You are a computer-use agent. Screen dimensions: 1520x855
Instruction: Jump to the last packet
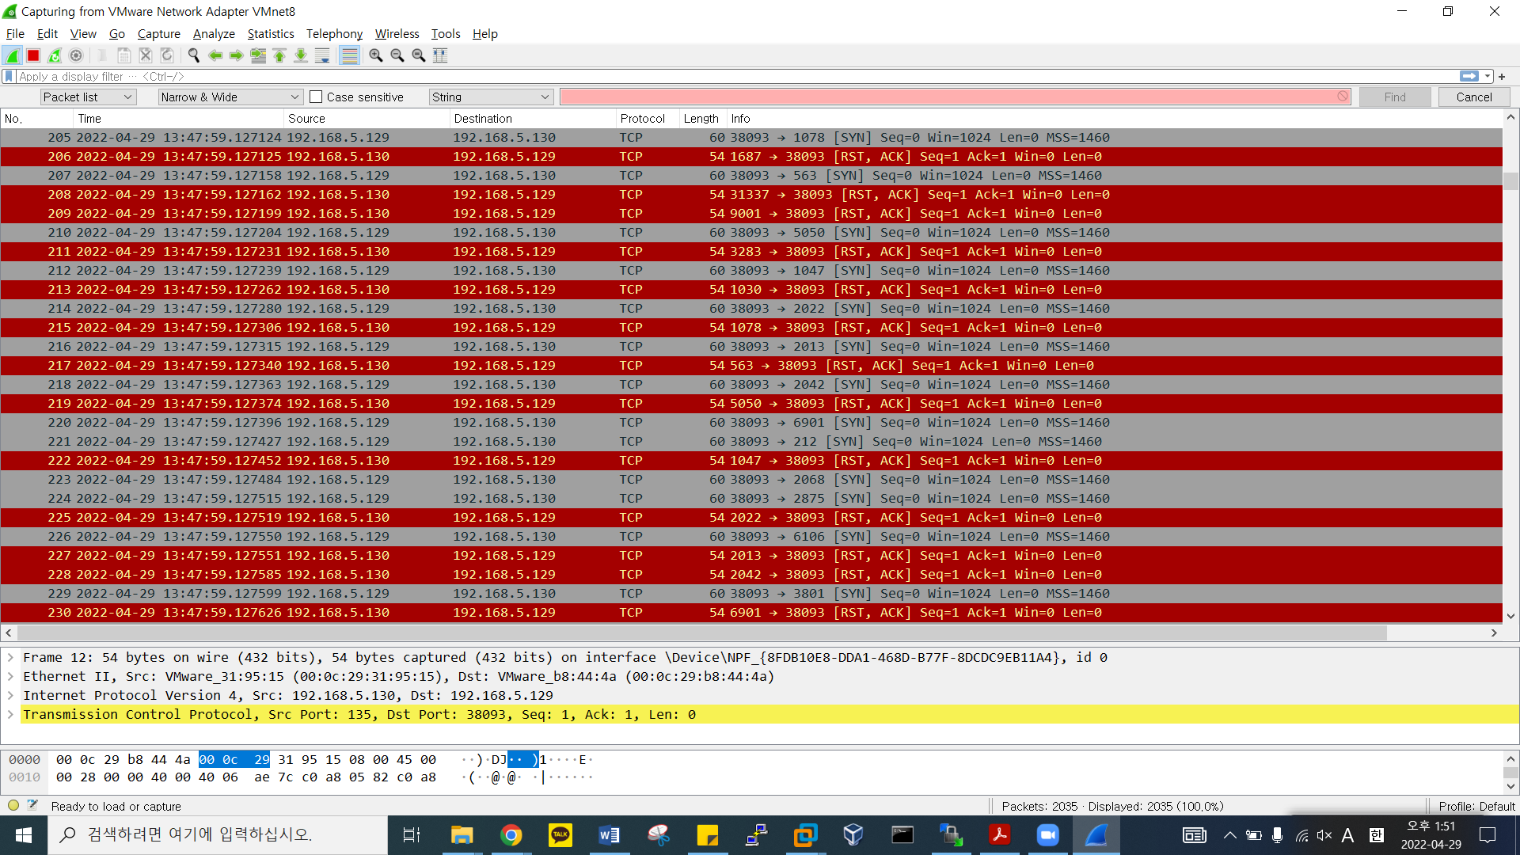pos(301,55)
